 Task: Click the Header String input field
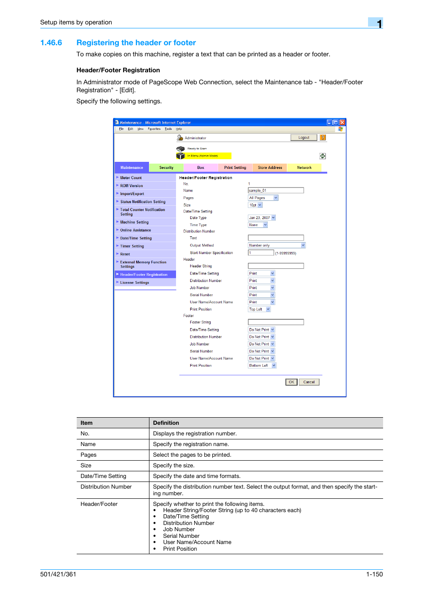[x=276, y=266]
